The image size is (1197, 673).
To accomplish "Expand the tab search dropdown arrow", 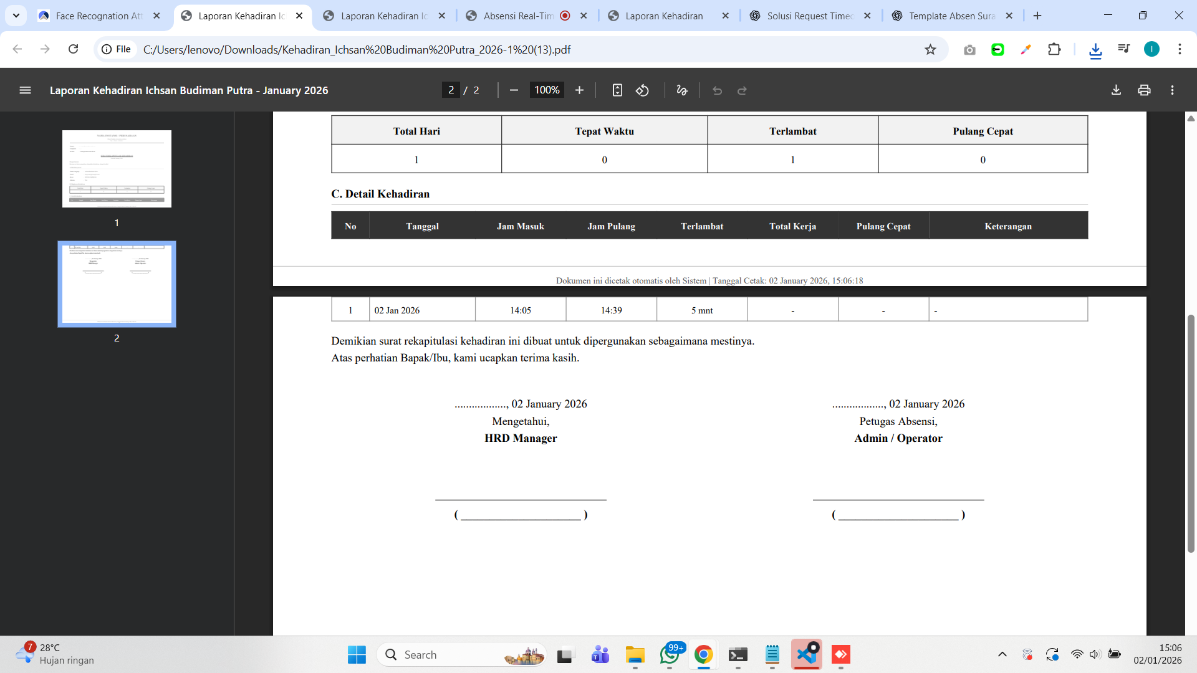I will pyautogui.click(x=16, y=16).
